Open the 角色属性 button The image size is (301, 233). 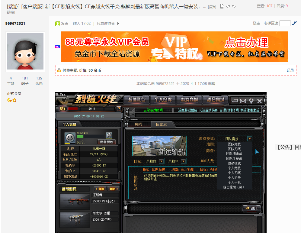click(107, 142)
